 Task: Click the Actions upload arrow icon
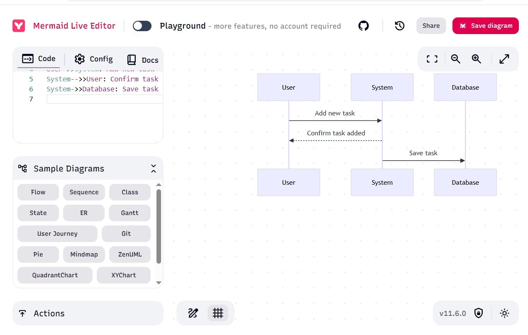tap(22, 313)
